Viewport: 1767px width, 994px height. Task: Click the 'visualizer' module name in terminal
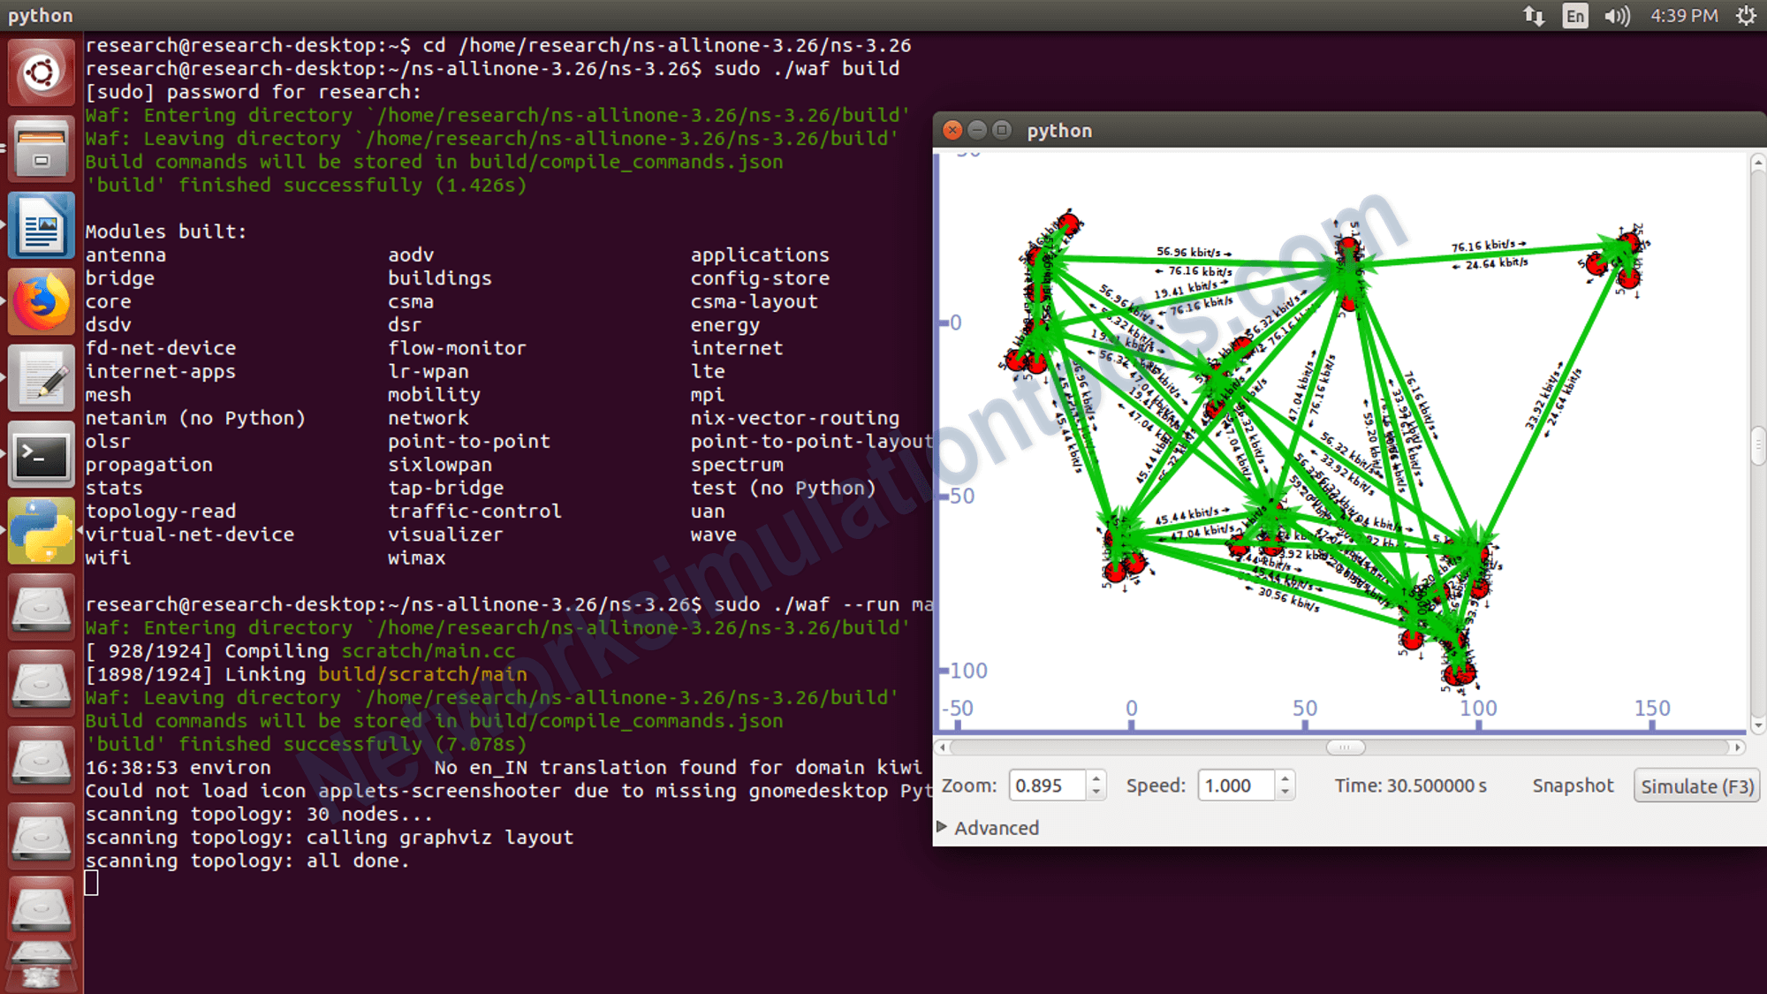tap(445, 535)
